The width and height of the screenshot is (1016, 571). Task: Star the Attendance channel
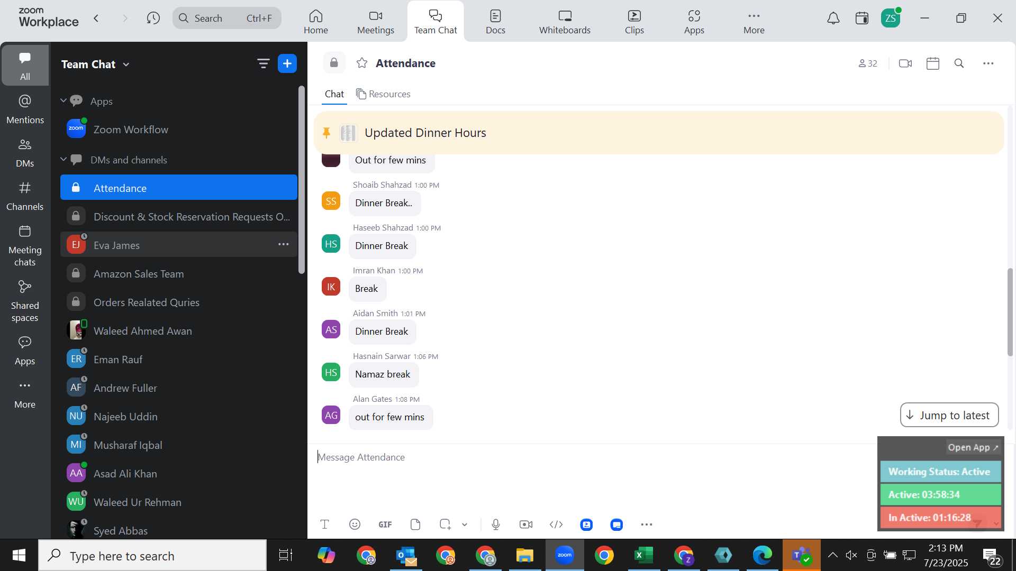pyautogui.click(x=362, y=63)
